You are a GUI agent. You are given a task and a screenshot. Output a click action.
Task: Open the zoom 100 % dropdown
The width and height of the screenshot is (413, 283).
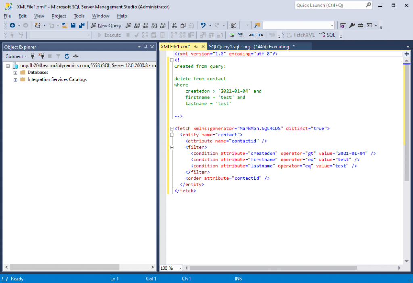[180, 268]
